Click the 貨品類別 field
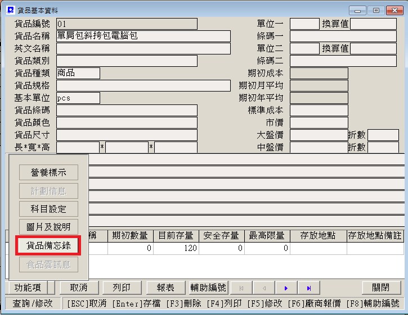 click(x=127, y=61)
